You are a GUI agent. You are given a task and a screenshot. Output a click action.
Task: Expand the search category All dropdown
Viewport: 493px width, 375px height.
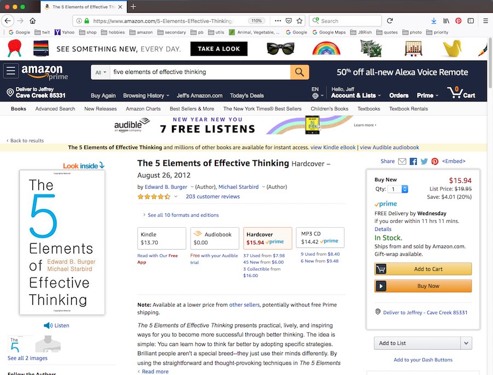coord(101,72)
